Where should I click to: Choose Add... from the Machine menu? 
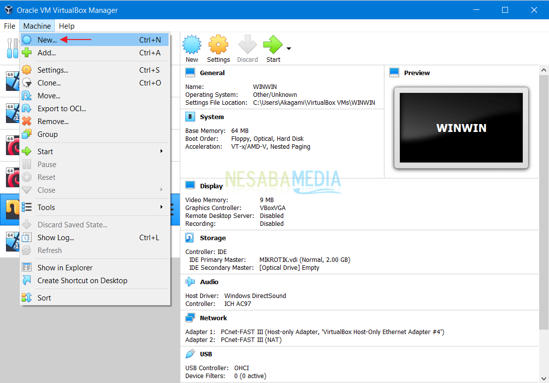point(95,52)
